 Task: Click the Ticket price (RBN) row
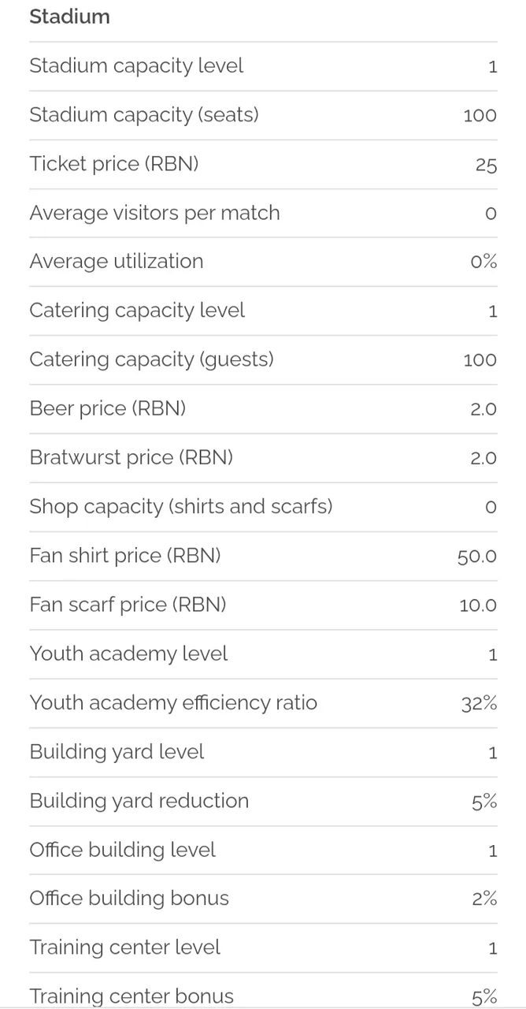point(263,164)
